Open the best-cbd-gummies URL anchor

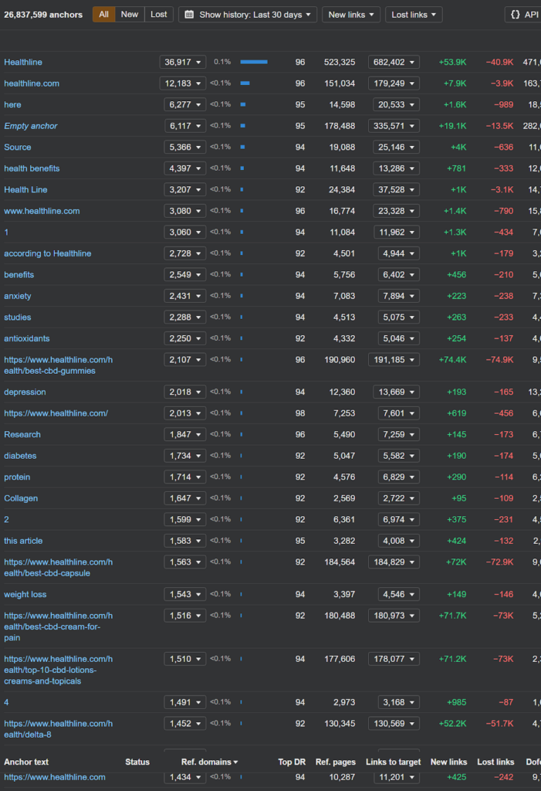point(59,365)
